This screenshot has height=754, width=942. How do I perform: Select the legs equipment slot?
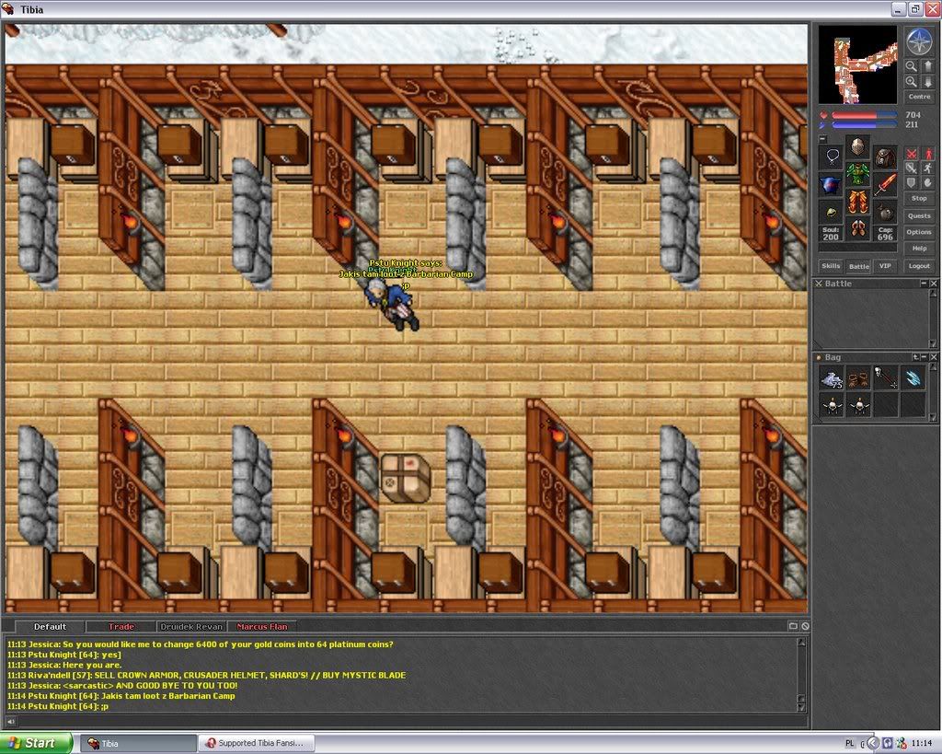[x=858, y=201]
